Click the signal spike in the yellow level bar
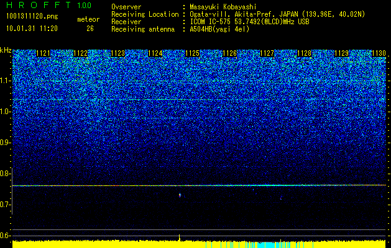 pyautogui.click(x=179, y=237)
